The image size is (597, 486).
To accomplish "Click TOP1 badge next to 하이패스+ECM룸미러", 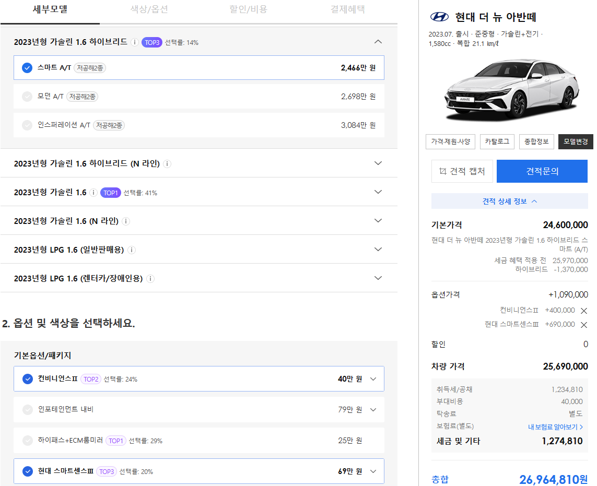I will point(116,441).
